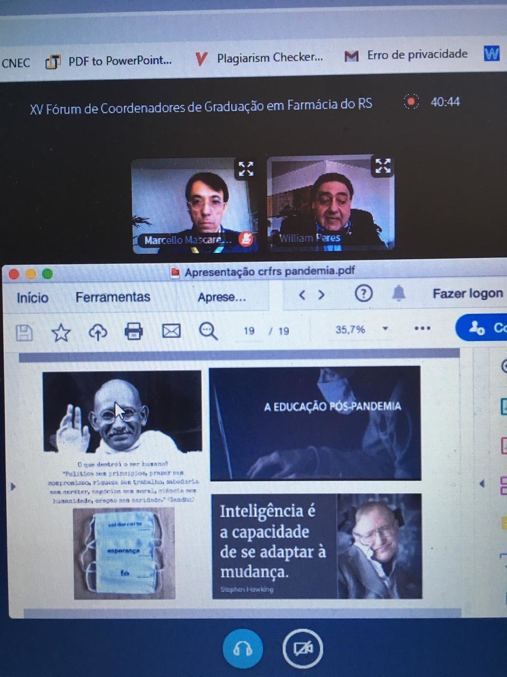Click the blue share (person plus) button
Screen dimensions: 507x677
(x=482, y=328)
